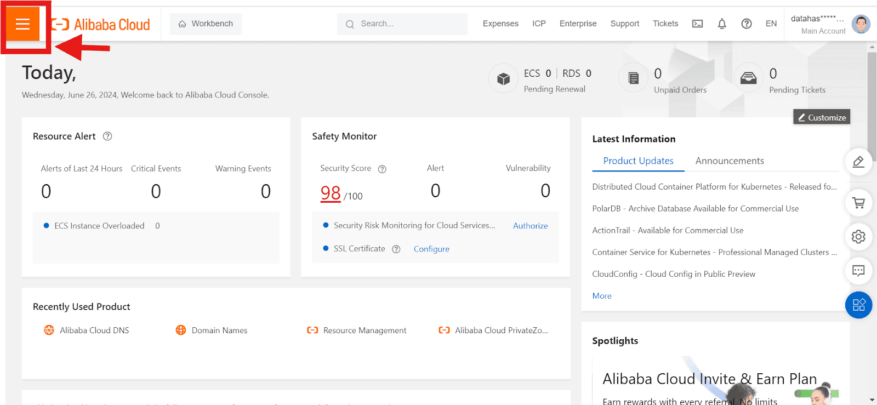Image resolution: width=877 pixels, height=405 pixels.
Task: Click the Resource Management bracket icon
Action: [312, 330]
